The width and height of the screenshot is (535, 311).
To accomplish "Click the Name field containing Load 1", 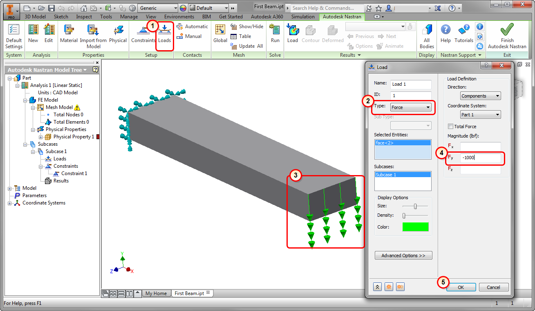I will (x=411, y=84).
